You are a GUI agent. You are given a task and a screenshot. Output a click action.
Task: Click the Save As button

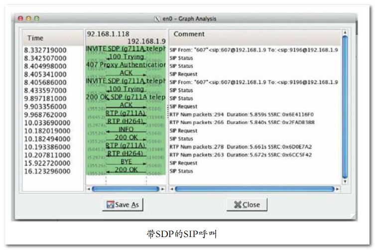(123, 205)
